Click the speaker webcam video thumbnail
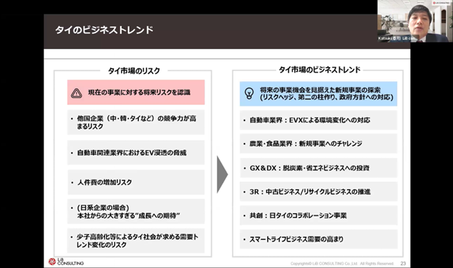Screen dimensions: 453x268 (415, 21)
